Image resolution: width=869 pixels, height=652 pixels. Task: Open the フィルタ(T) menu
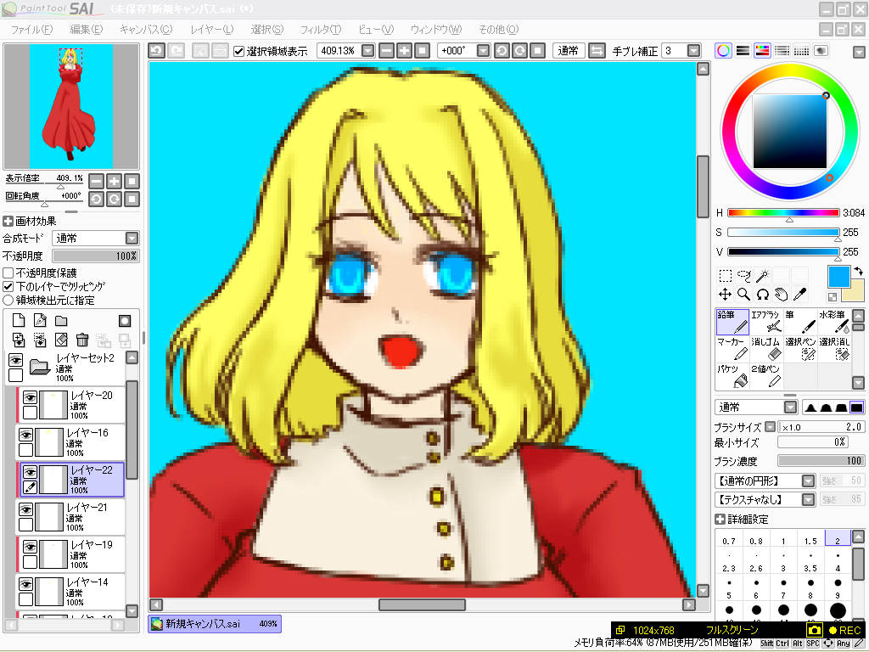pyautogui.click(x=320, y=30)
